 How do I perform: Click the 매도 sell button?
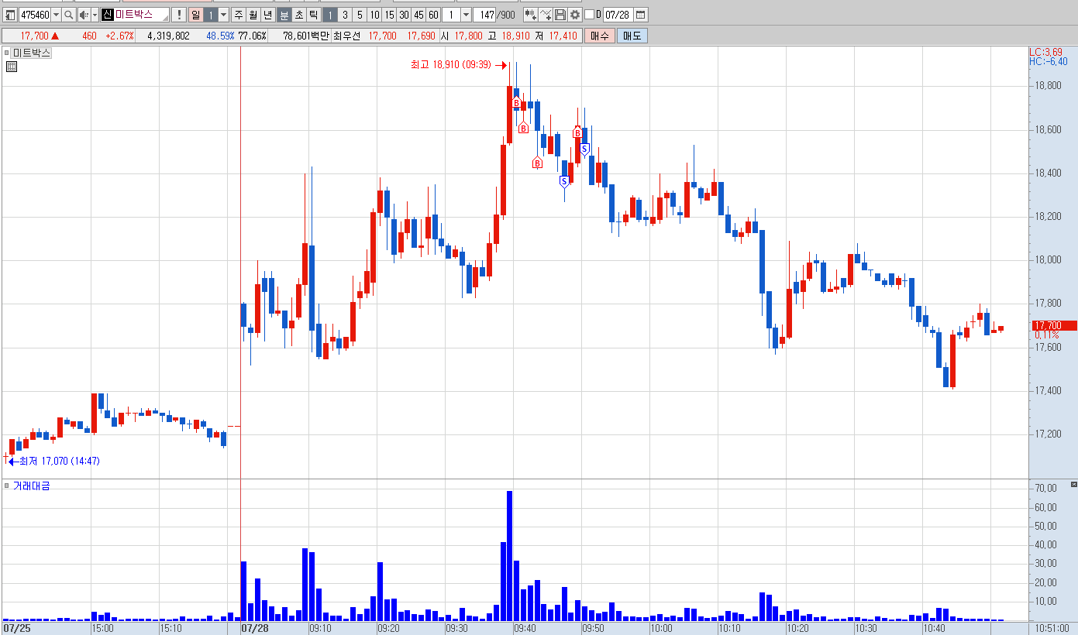click(632, 36)
